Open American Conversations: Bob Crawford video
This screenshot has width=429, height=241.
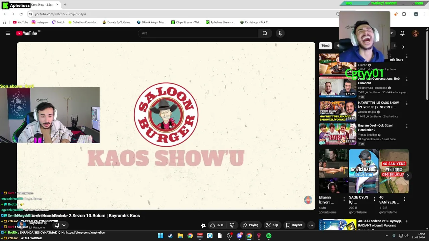pyautogui.click(x=379, y=81)
